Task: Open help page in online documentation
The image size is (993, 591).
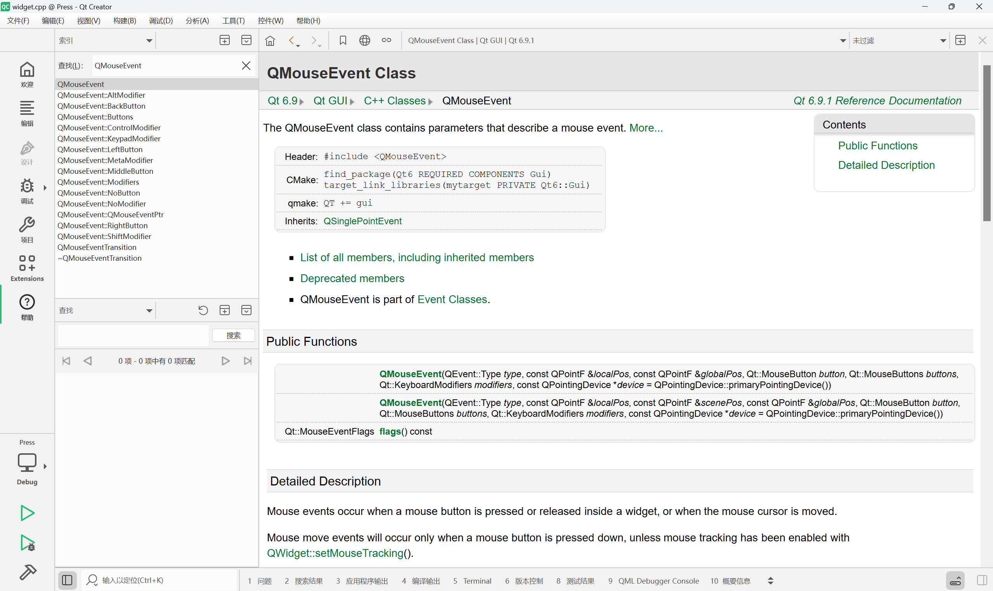Action: click(x=364, y=41)
